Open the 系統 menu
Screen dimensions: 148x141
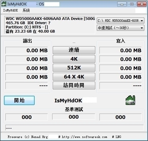coord(26,10)
